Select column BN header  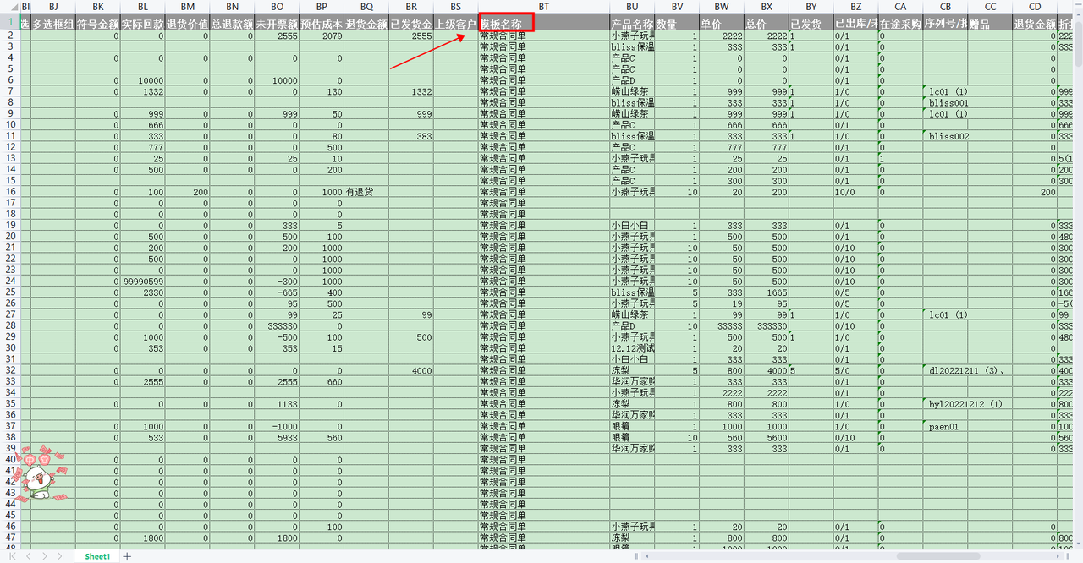[233, 7]
